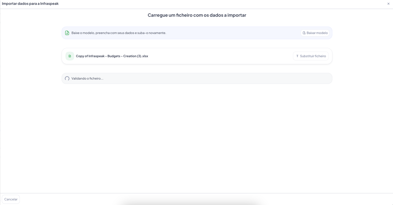Screen dimensions: 393x205
Task: Click the validation loading spinner
Action: [x=67, y=79]
